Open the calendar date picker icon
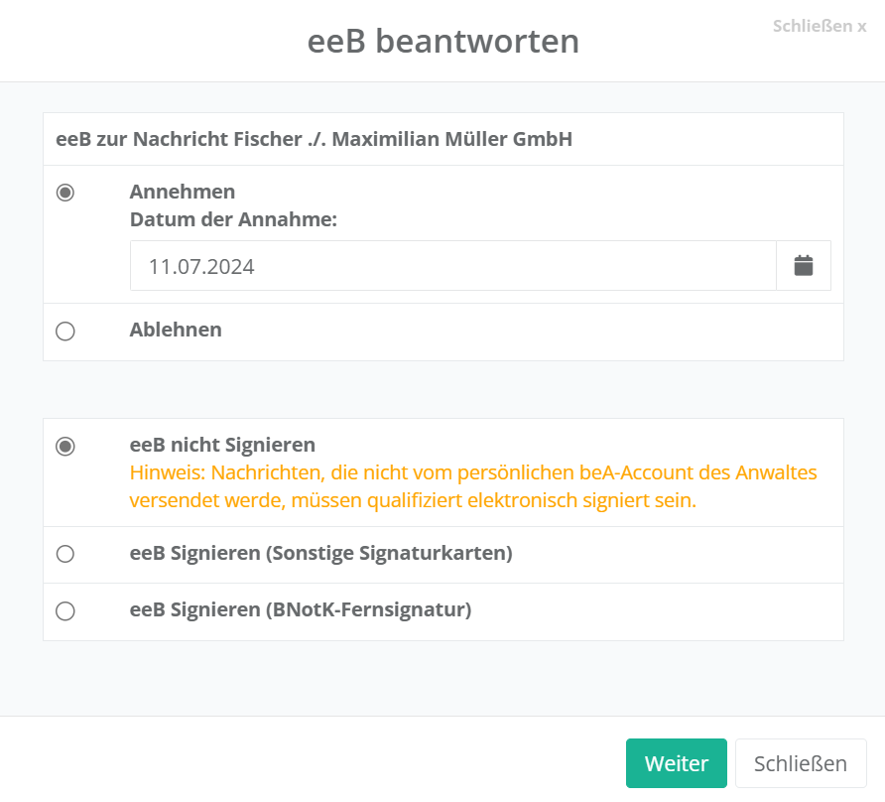 [x=804, y=266]
